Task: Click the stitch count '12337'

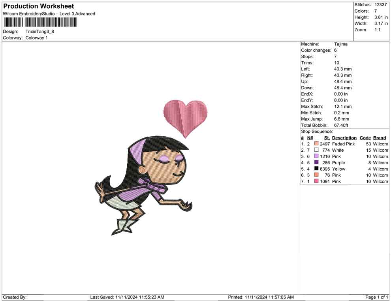Action: tap(380, 5)
